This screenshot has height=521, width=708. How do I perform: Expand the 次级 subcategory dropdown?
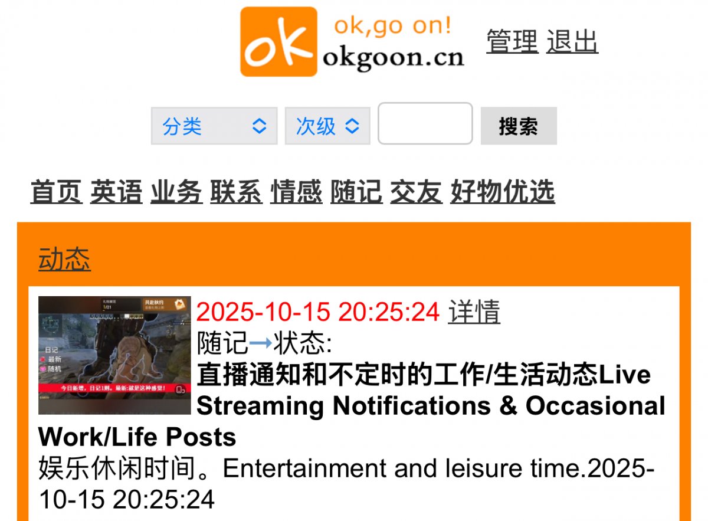coord(327,126)
